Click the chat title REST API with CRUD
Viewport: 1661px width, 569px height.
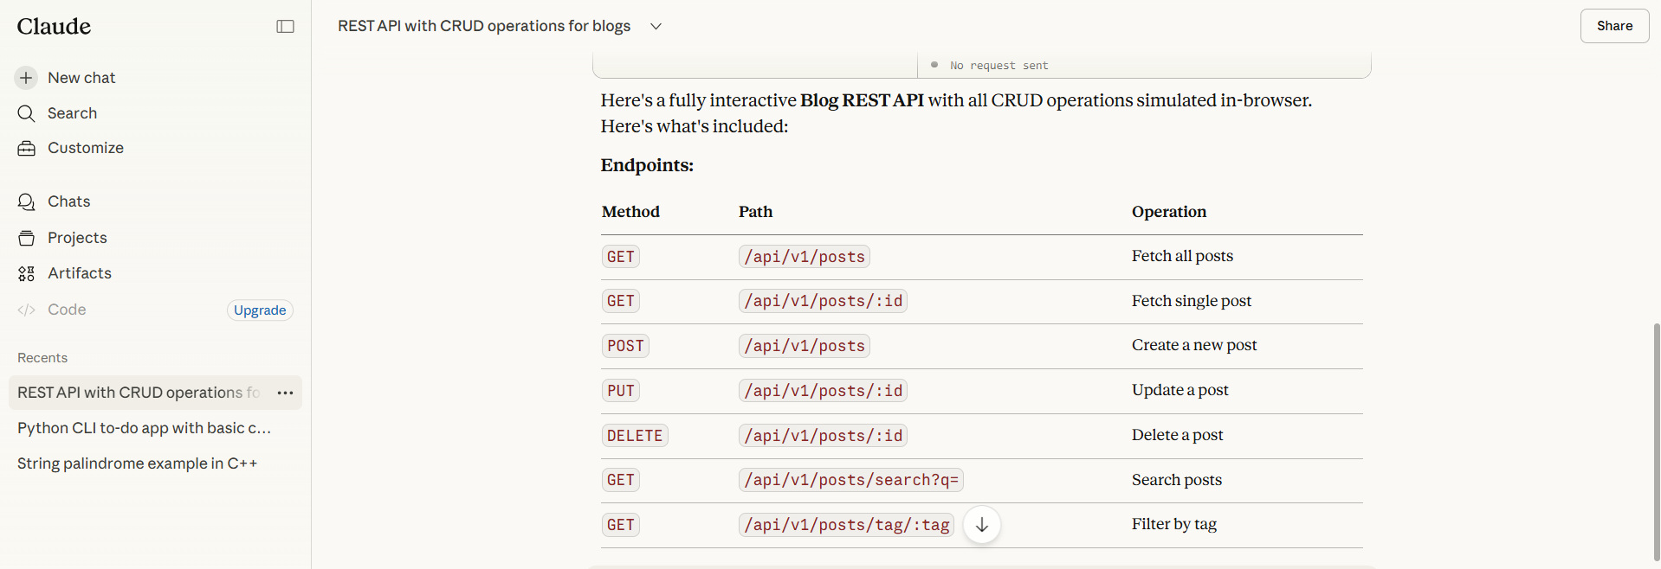pos(484,26)
